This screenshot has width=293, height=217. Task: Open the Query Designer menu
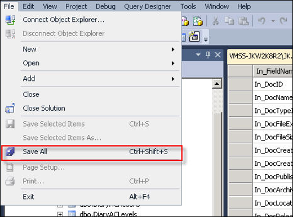(x=148, y=7)
